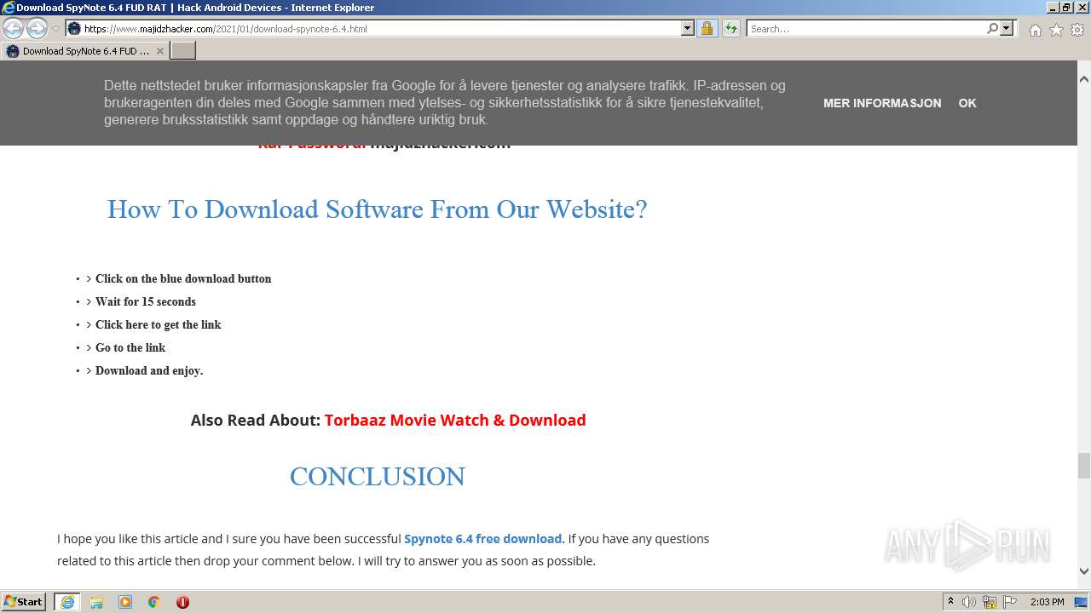Launch the media player taskbar icon

tap(125, 602)
